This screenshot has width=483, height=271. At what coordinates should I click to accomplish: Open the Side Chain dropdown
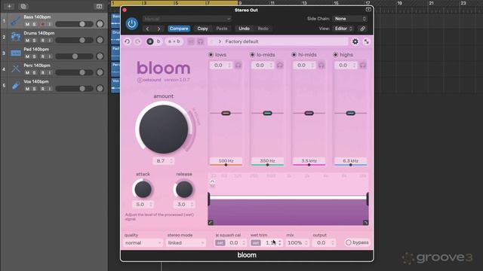pyautogui.click(x=350, y=19)
